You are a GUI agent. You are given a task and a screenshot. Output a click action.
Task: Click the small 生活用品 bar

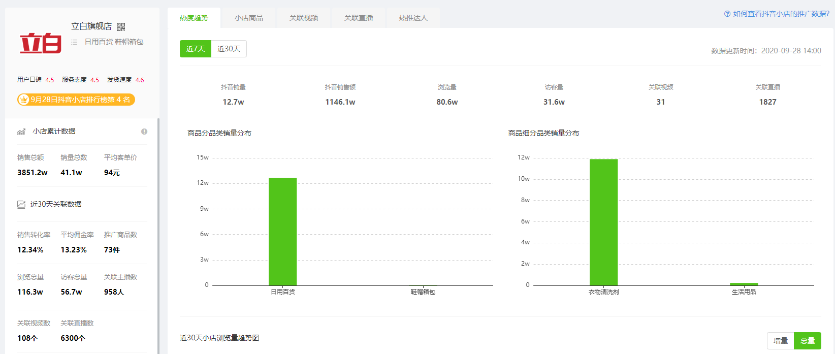pos(744,284)
